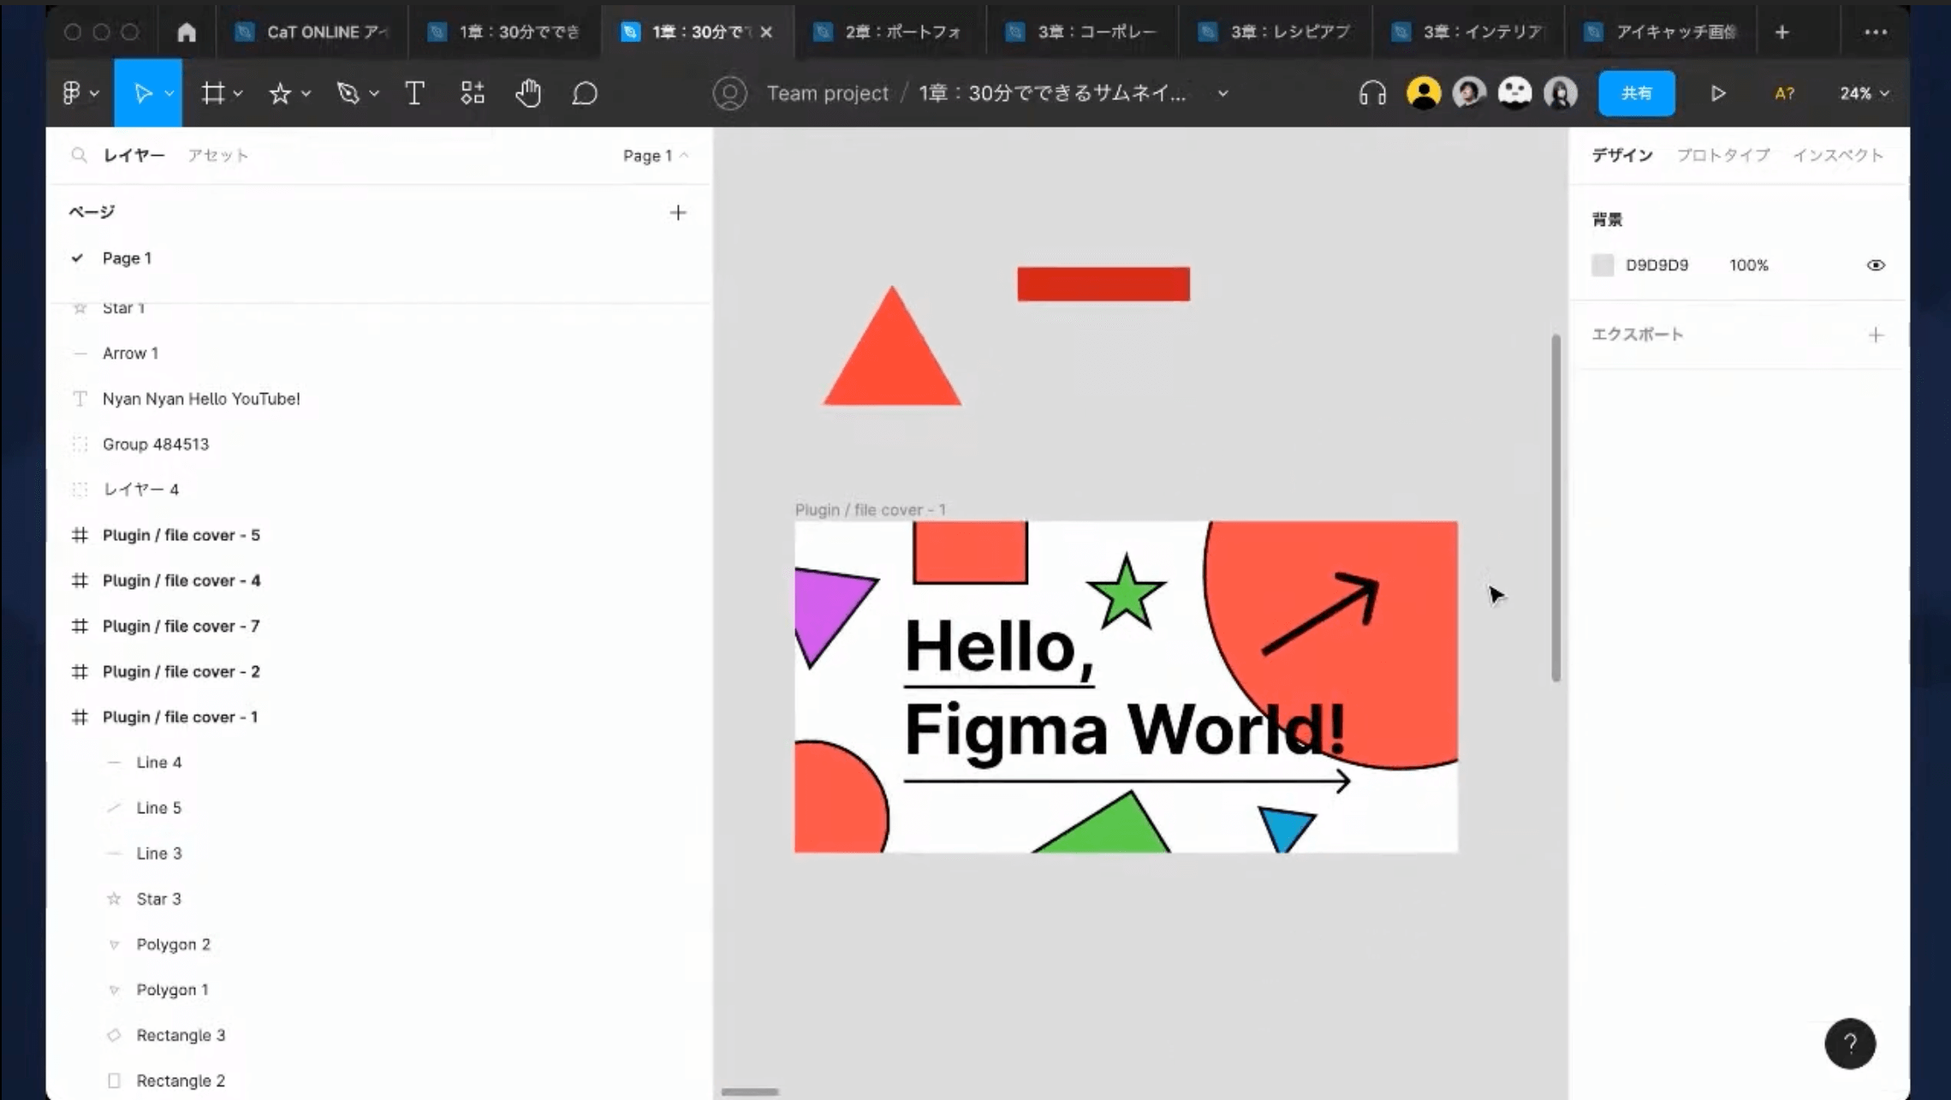The height and width of the screenshot is (1100, 1951).
Task: Open the tab bar overflow menu
Action: tap(1876, 32)
